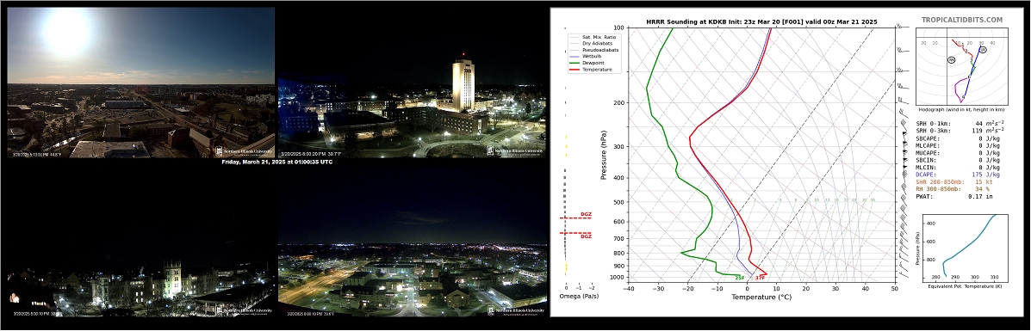
Task: Select the MLCAPE value row
Action: point(958,145)
